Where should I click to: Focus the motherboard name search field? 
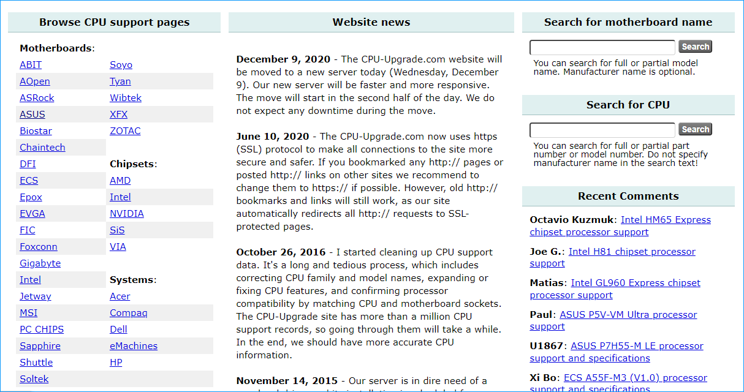[x=602, y=47]
